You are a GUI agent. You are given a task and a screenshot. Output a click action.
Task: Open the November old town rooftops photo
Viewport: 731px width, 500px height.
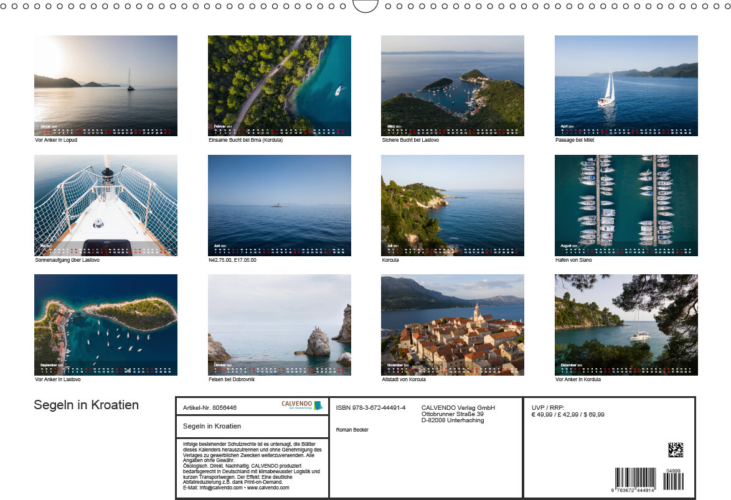point(453,325)
